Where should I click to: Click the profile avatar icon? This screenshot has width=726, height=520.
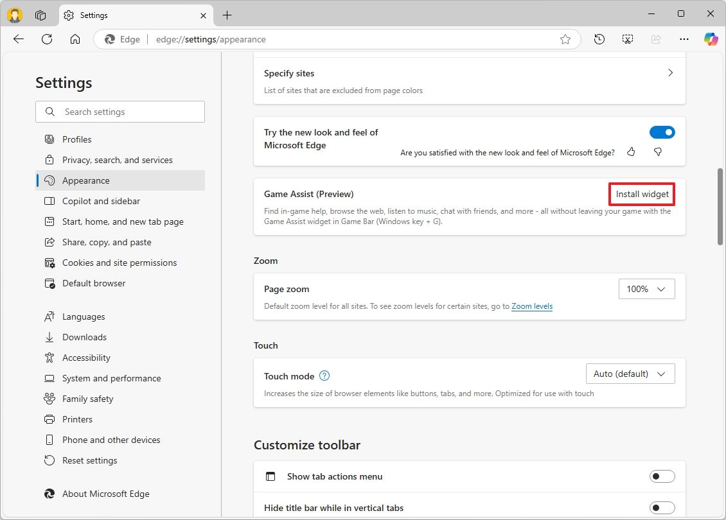pyautogui.click(x=15, y=15)
